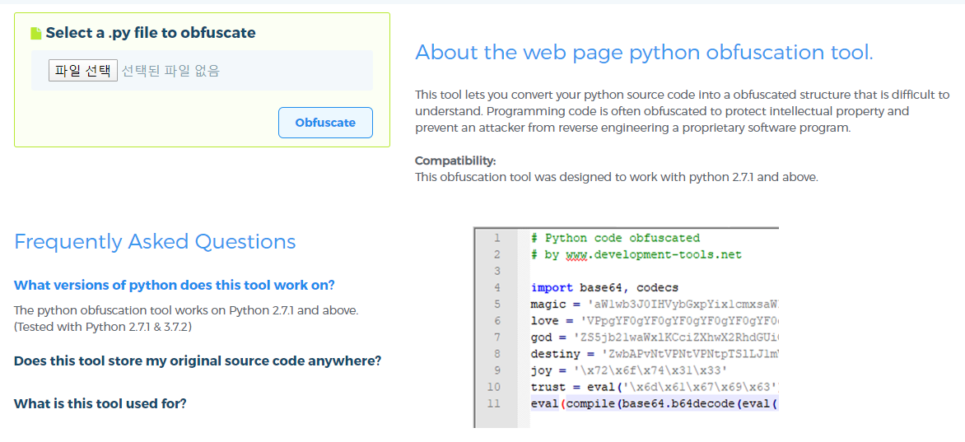Image resolution: width=965 pixels, height=442 pixels.
Task: Click the 'Select a .py file to obfuscate' heading
Action: coord(151,33)
